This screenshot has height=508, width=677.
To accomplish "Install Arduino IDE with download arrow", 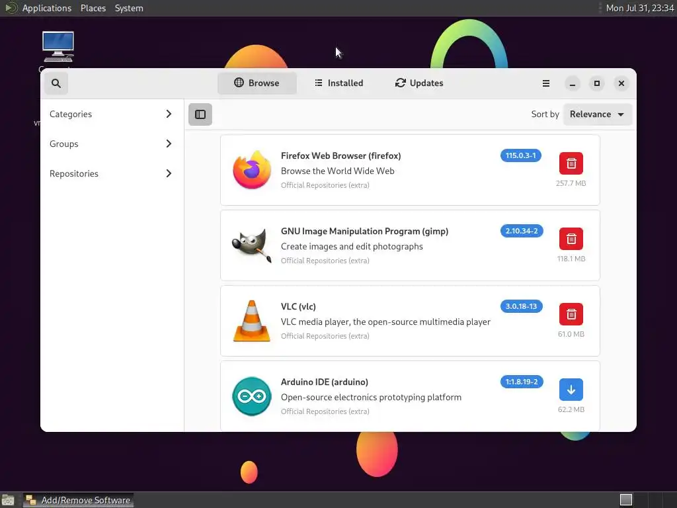I will (x=571, y=390).
